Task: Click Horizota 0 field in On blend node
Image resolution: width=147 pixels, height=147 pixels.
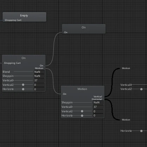Action: 39,89
